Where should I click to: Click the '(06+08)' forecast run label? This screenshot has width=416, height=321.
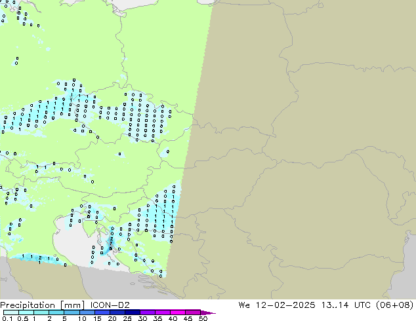tap(395, 305)
